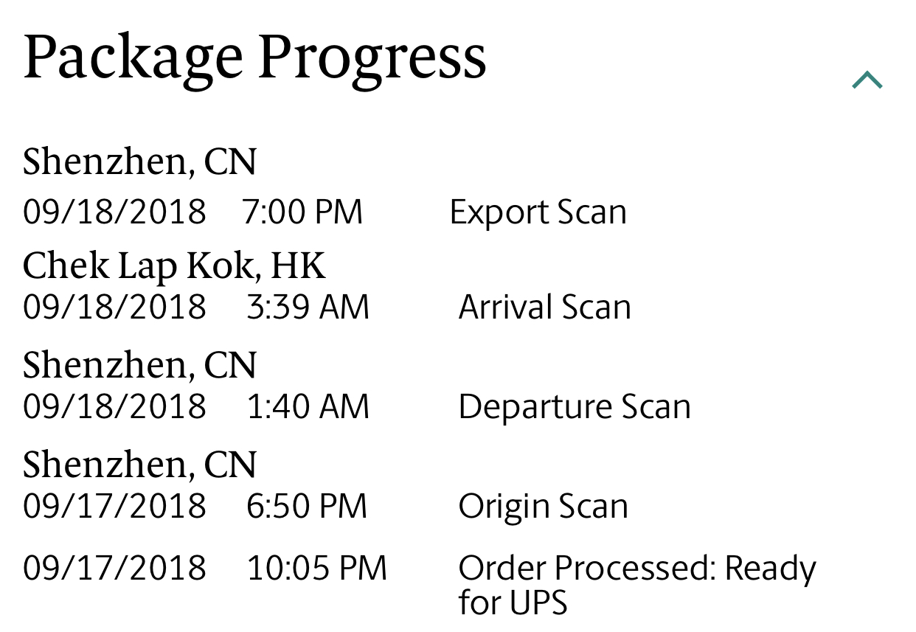Click the date beside the Export Scan
This screenshot has width=916, height=632.
(x=114, y=212)
